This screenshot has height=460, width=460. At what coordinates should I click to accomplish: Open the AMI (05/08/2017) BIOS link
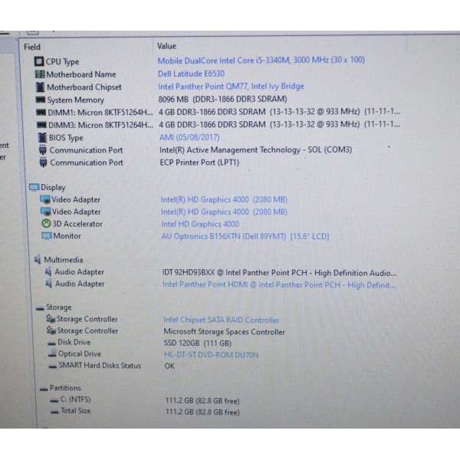(x=189, y=137)
